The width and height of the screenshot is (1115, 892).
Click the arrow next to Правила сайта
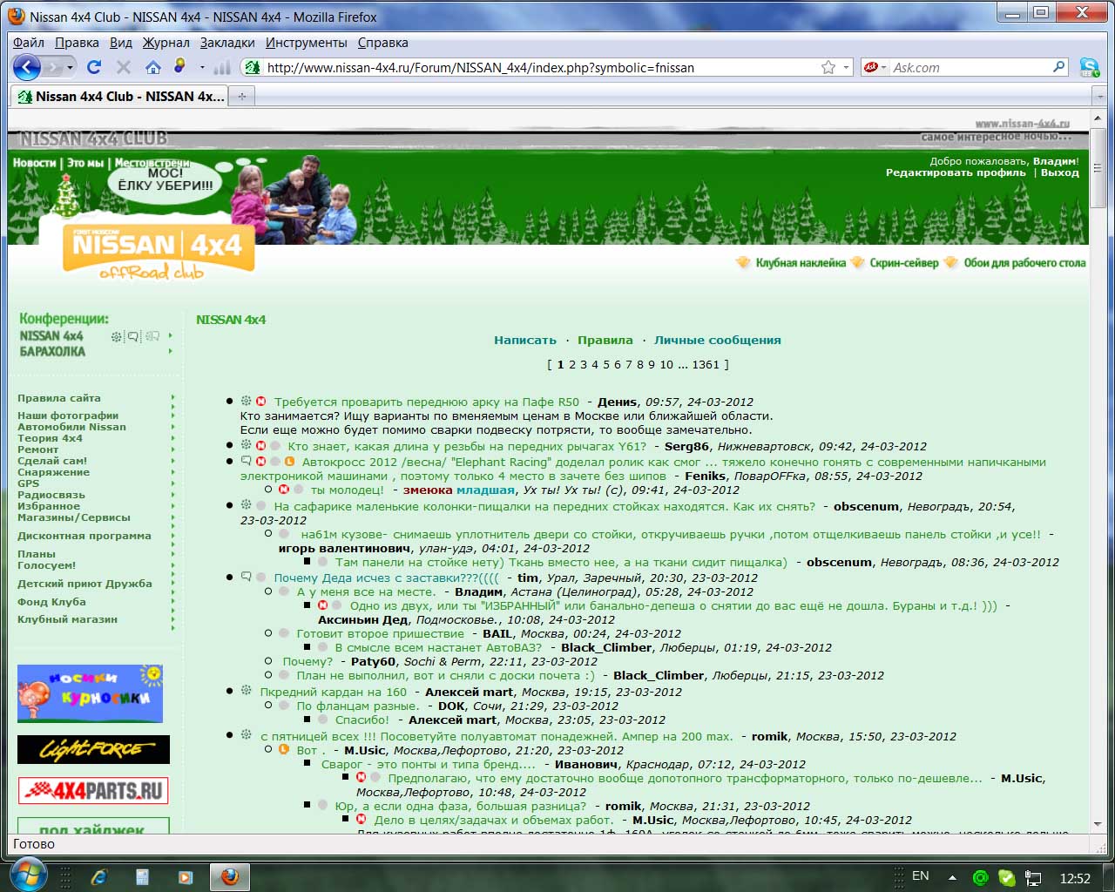[172, 398]
